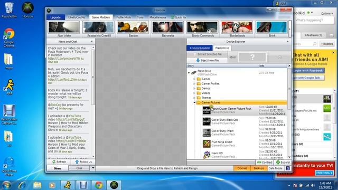Open the Miscellaneous tab
The image size is (338, 190).
tap(158, 17)
